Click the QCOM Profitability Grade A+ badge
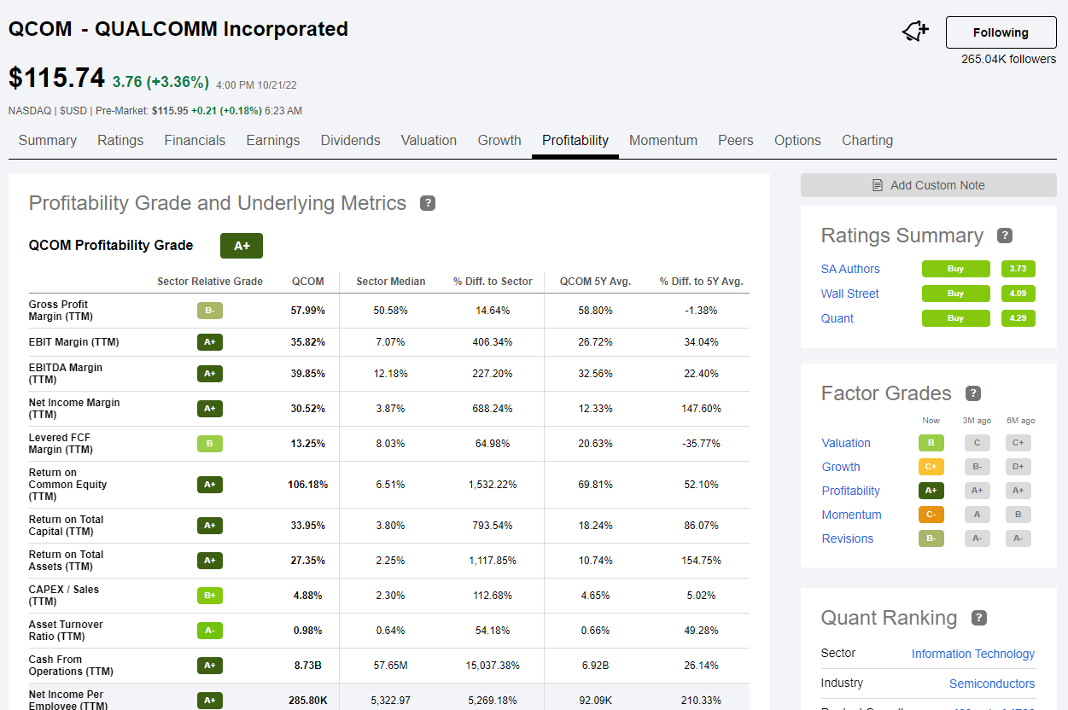This screenshot has width=1068, height=710. (242, 246)
